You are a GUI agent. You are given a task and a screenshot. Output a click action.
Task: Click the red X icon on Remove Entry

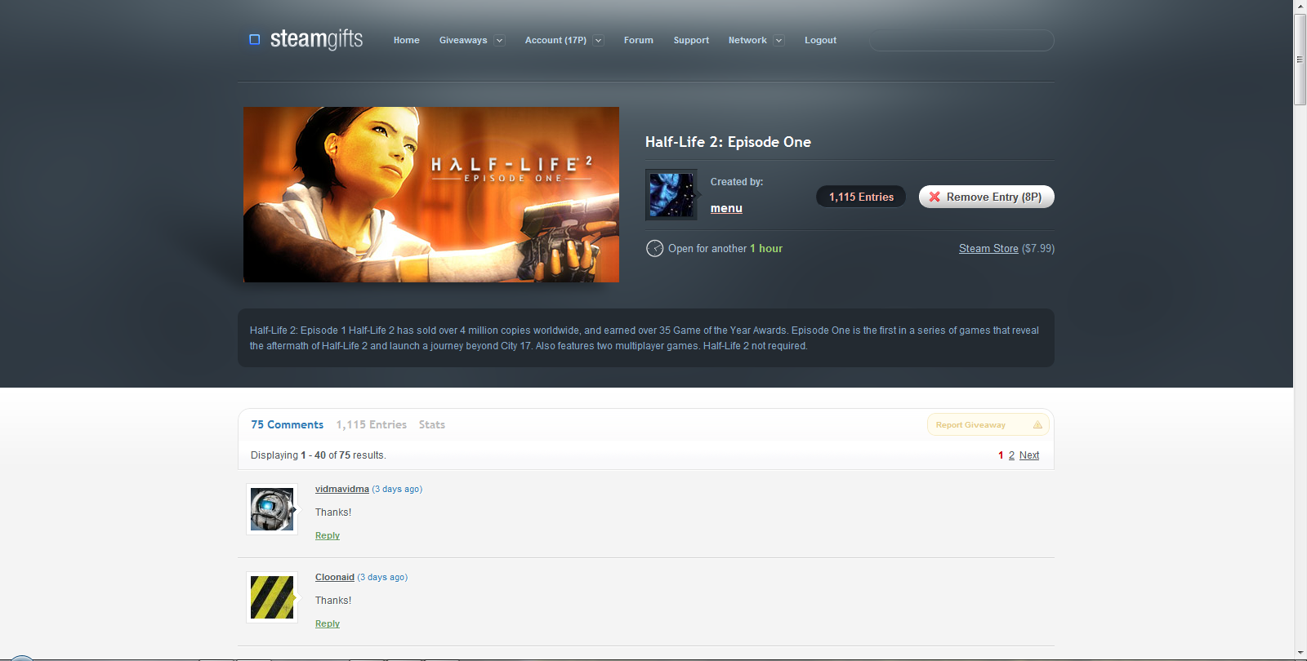tap(935, 197)
